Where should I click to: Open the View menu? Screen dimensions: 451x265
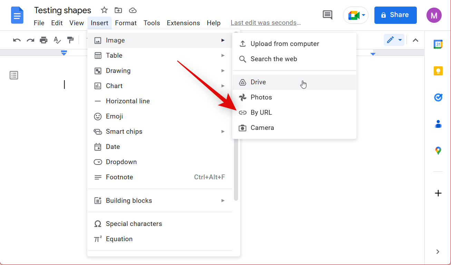point(77,23)
